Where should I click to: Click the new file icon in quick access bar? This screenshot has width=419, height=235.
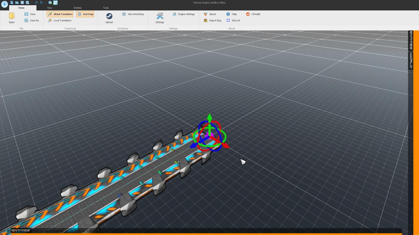pyautogui.click(x=12, y=3)
